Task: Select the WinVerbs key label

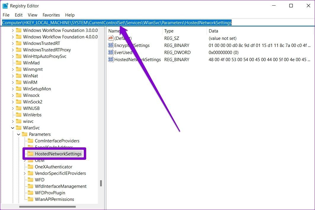Action: 32,115
